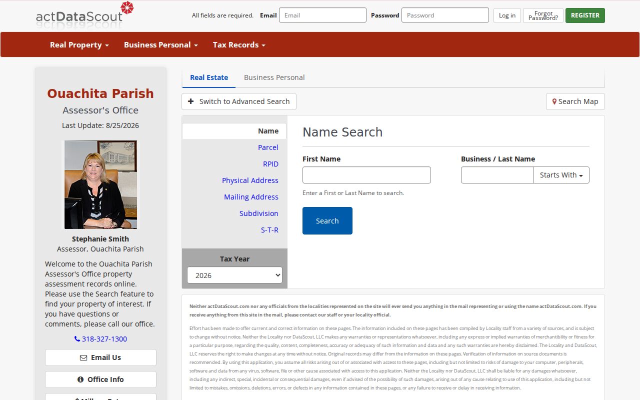This screenshot has height=400, width=640.
Task: Click the Email Us button
Action: tap(100, 357)
